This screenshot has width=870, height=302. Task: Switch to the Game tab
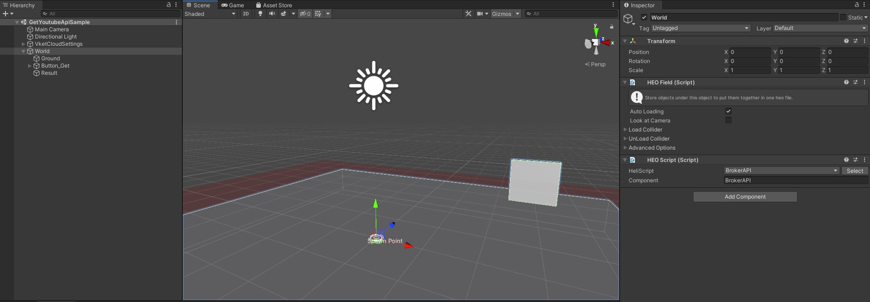233,5
